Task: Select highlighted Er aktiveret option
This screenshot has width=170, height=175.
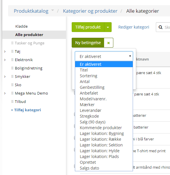Action: pos(104,64)
